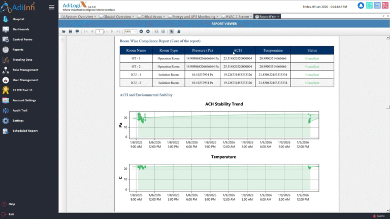Click the zoom out minus button
This screenshot has width=390, height=219.
coord(141,31)
